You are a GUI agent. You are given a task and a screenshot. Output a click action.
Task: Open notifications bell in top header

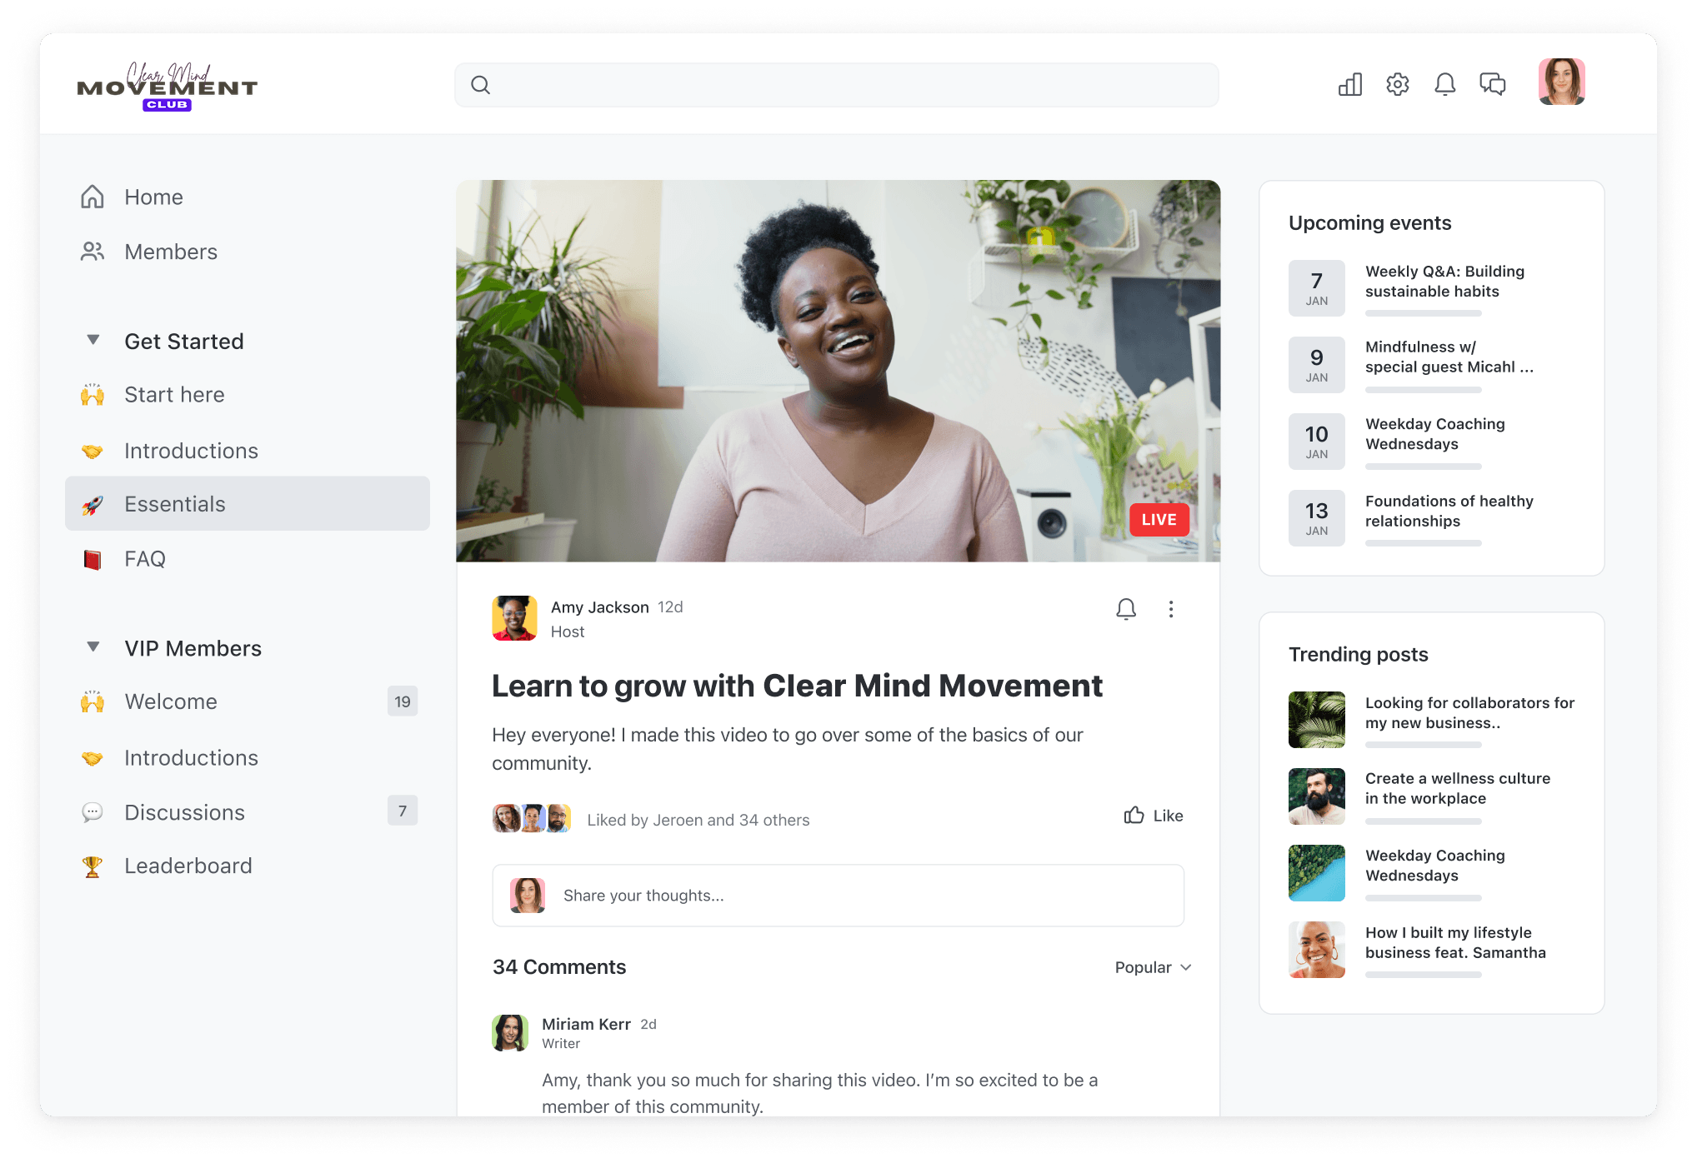pyautogui.click(x=1444, y=84)
